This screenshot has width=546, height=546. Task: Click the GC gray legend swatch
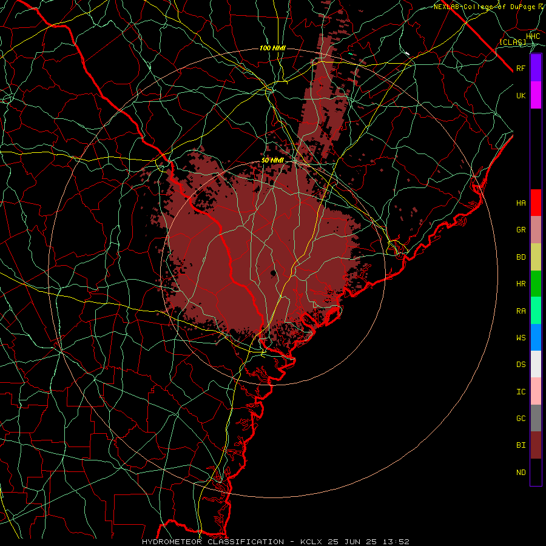[536, 418]
